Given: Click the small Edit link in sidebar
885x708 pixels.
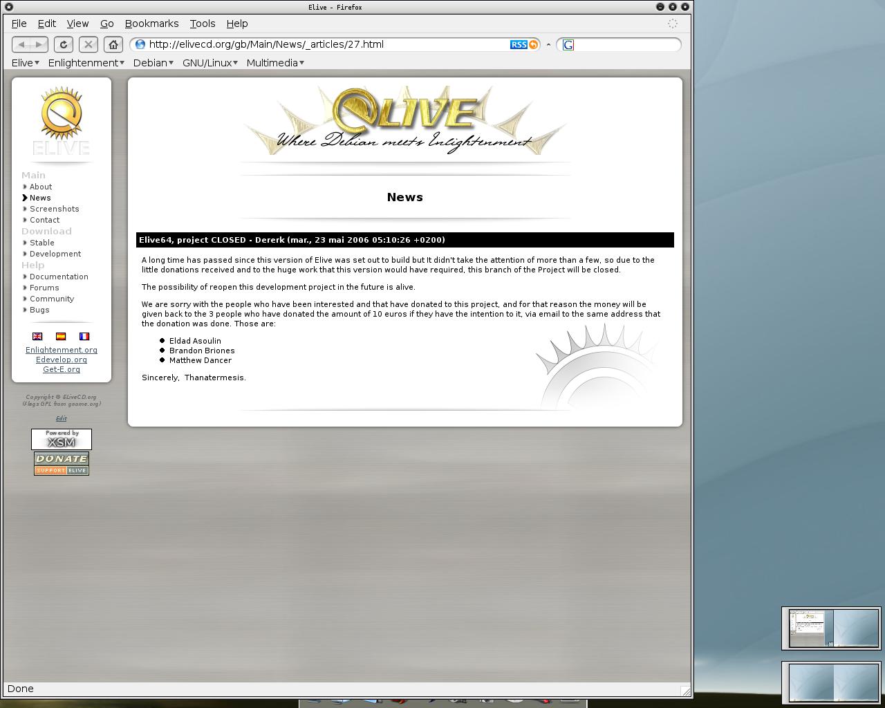Looking at the screenshot, I should pyautogui.click(x=62, y=418).
